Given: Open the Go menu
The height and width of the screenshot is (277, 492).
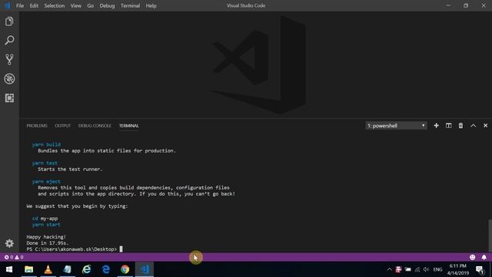Looking at the screenshot, I should click(91, 5).
